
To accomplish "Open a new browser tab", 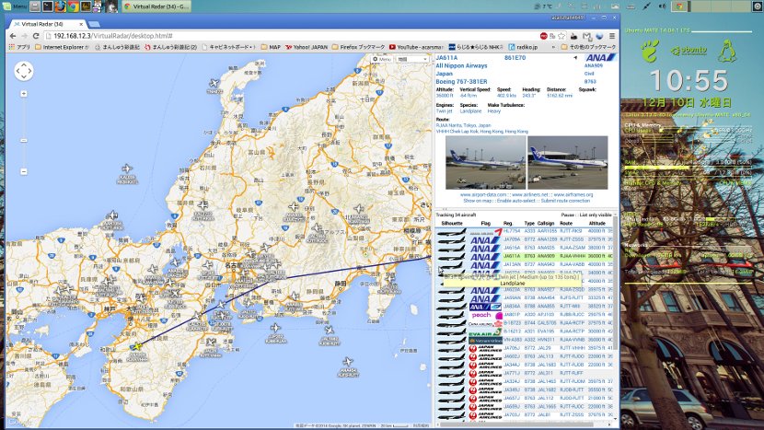I will 94,24.
